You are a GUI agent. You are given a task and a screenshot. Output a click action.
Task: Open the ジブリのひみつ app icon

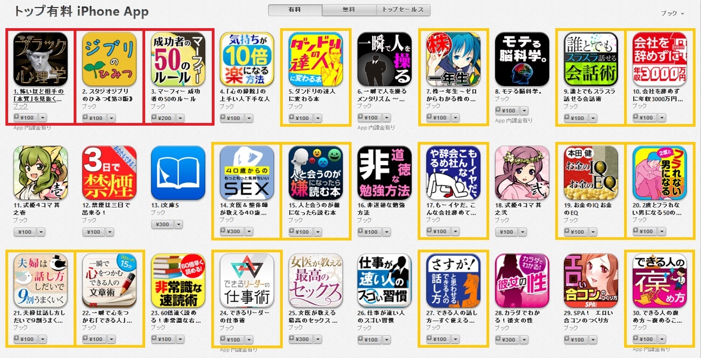point(109,60)
